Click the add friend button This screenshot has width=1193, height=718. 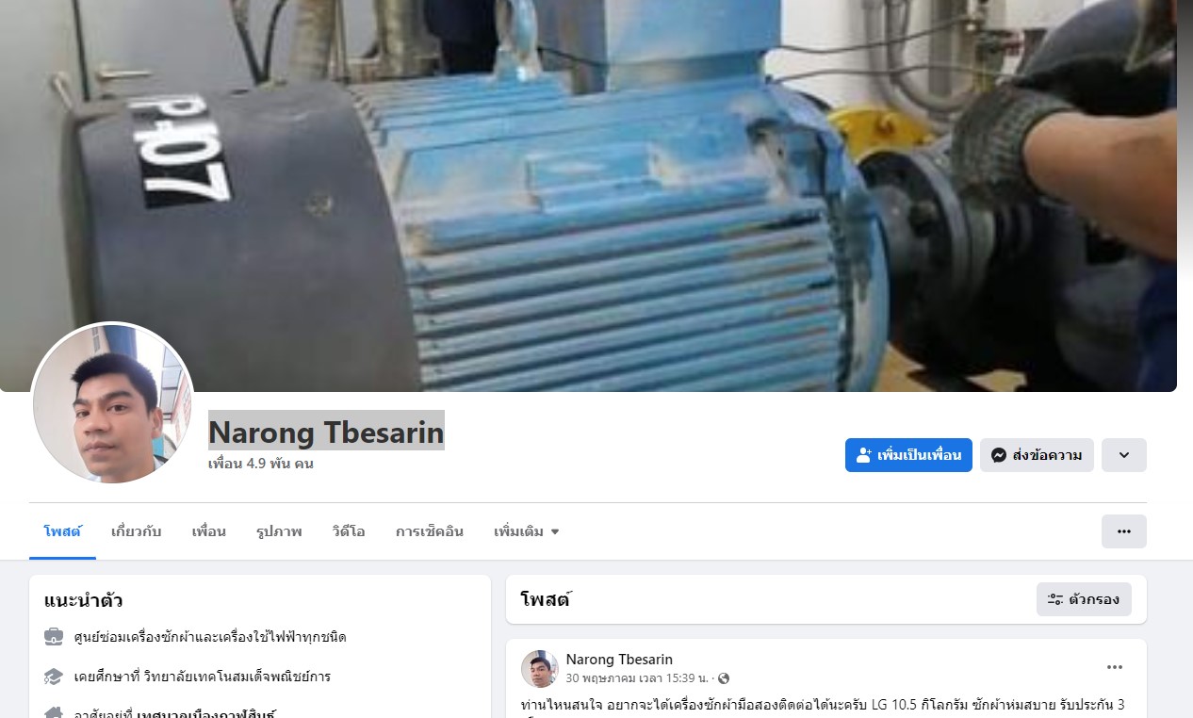908,455
